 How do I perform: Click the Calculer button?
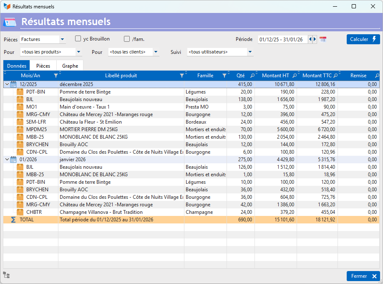pyautogui.click(x=363, y=39)
